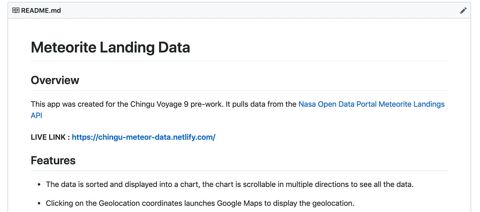Click the bullet dot before "The data is sorted"

39,184
